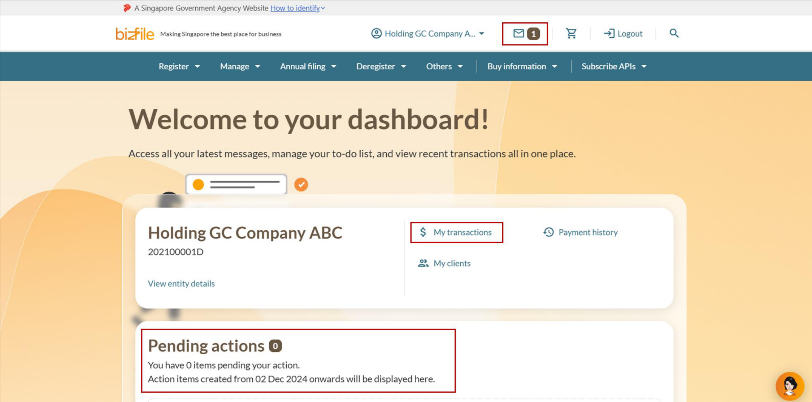This screenshot has width=812, height=402.
Task: Click the unread message count badge
Action: pos(533,34)
